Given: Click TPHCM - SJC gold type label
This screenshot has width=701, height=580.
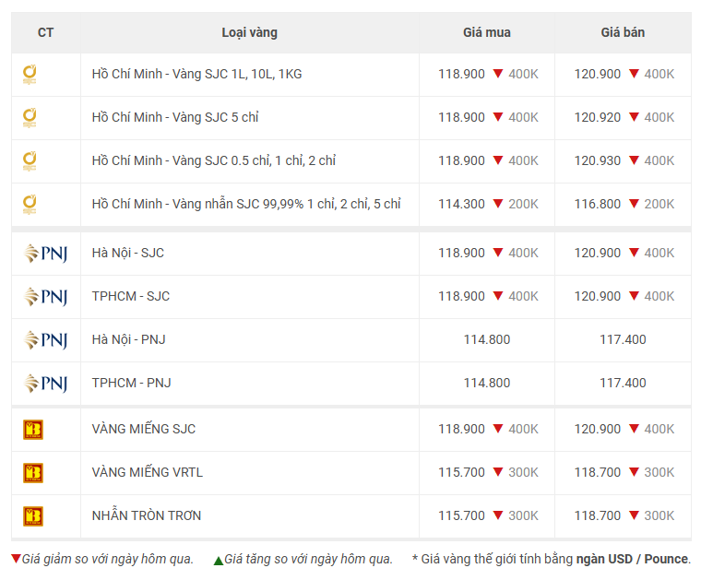Looking at the screenshot, I should click(131, 296).
